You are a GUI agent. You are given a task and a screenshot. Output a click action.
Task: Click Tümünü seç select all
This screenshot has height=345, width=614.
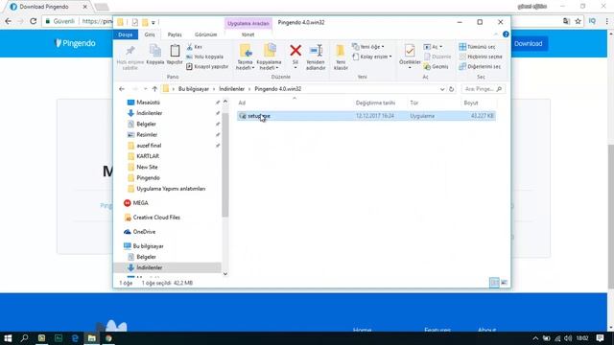click(478, 47)
